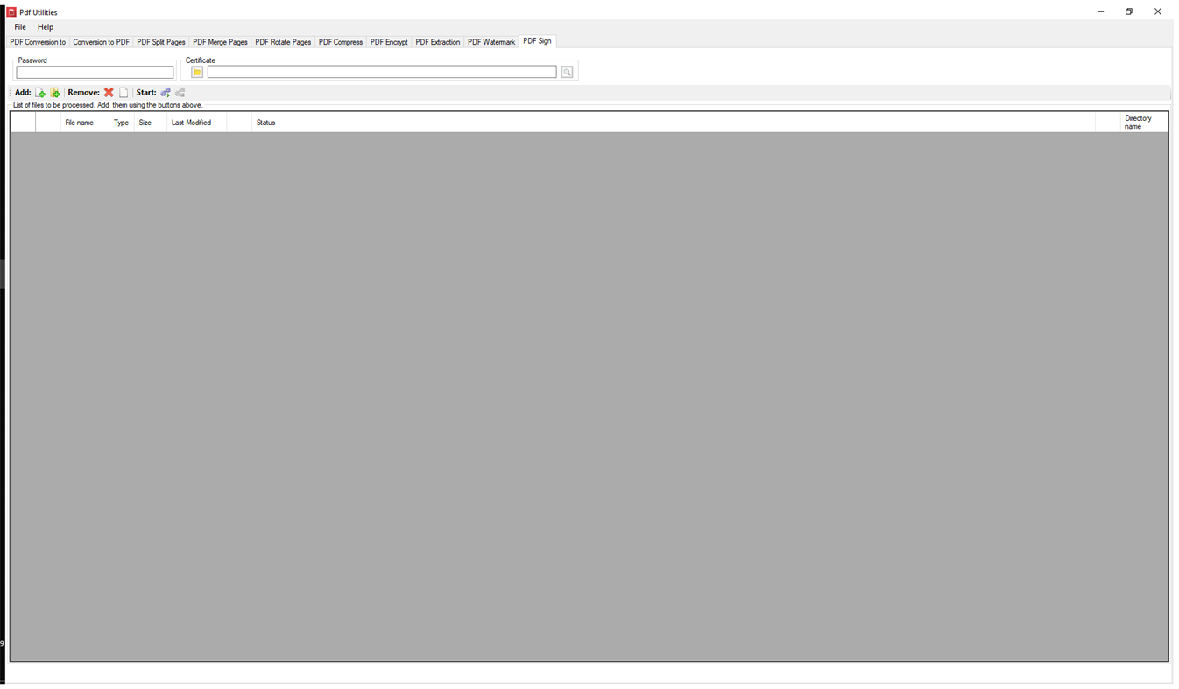Select the Conversion to PDF tab

101,41
